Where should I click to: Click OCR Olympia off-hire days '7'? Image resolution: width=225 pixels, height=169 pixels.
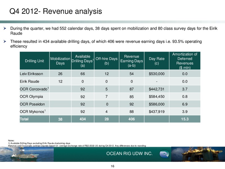[x=107, y=96]
